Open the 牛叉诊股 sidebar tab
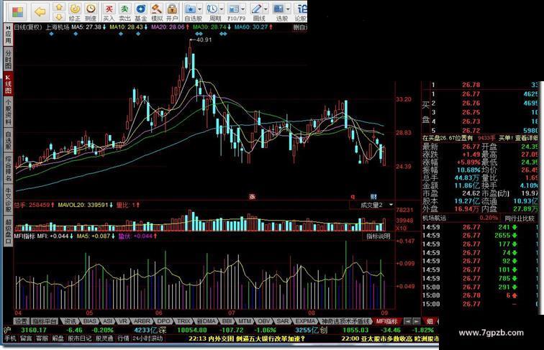Screen dimensions: 544x350 (x=8, y=199)
